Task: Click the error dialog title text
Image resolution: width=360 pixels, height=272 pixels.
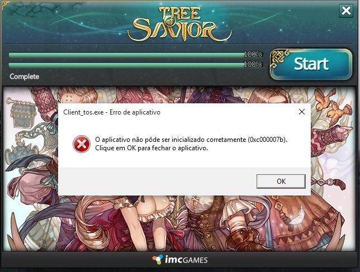Action: [112, 112]
